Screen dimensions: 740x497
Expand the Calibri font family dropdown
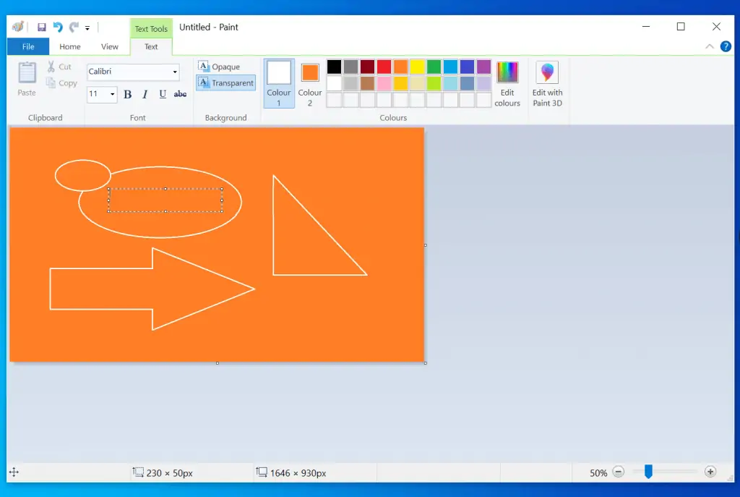pyautogui.click(x=175, y=72)
